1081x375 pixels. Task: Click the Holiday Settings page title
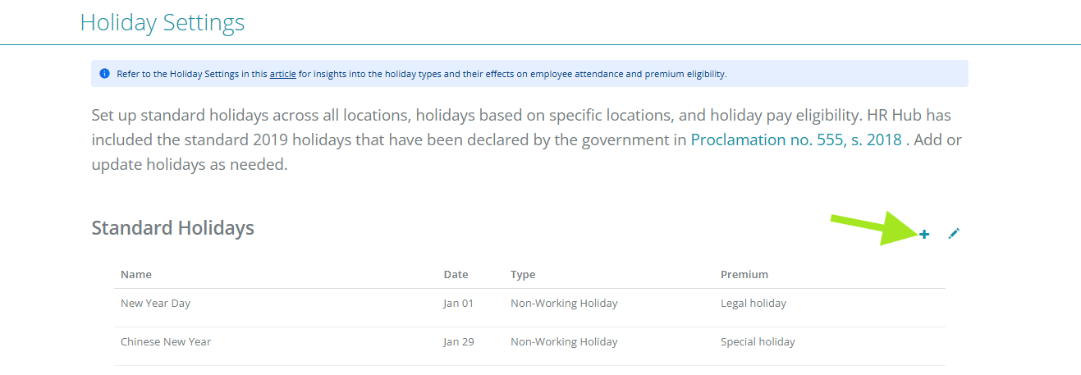[163, 22]
